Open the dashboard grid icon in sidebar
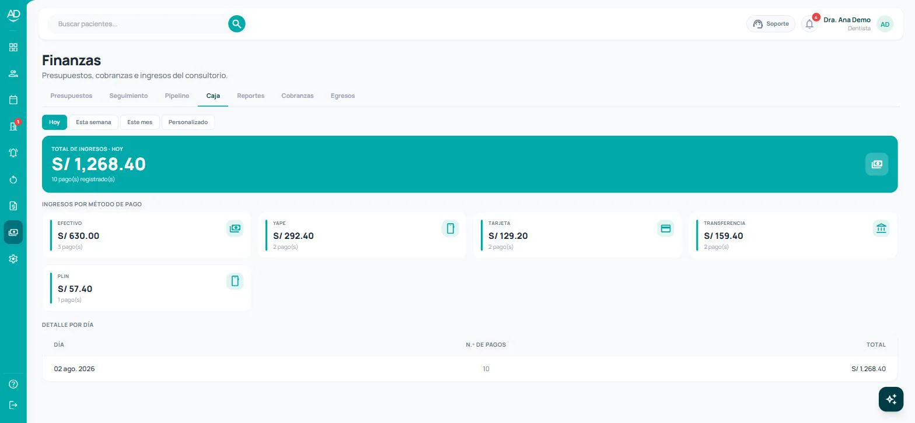The height and width of the screenshot is (423, 915). coord(13,47)
